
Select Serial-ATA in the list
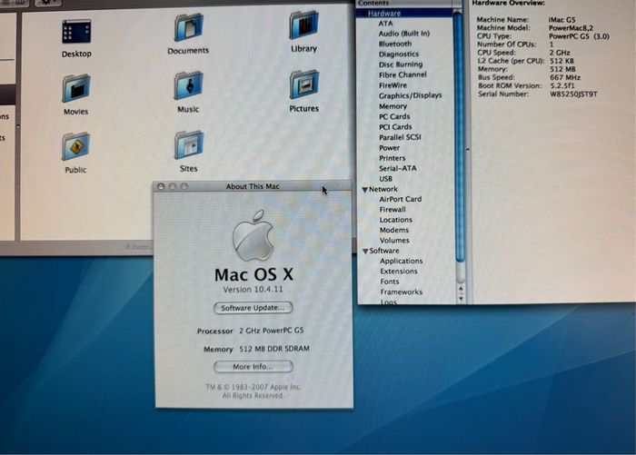[398, 168]
